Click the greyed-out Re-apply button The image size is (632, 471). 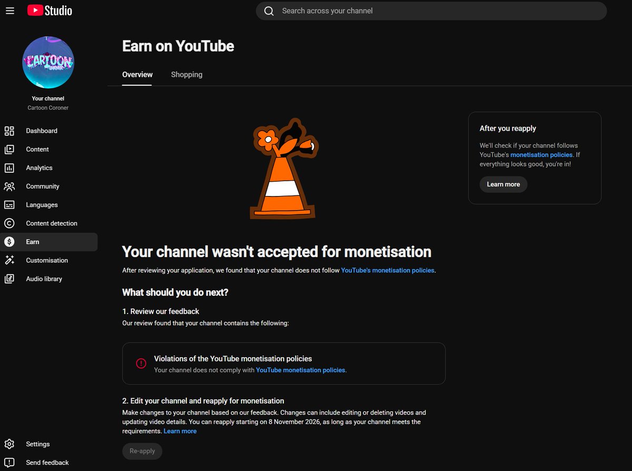pos(142,452)
